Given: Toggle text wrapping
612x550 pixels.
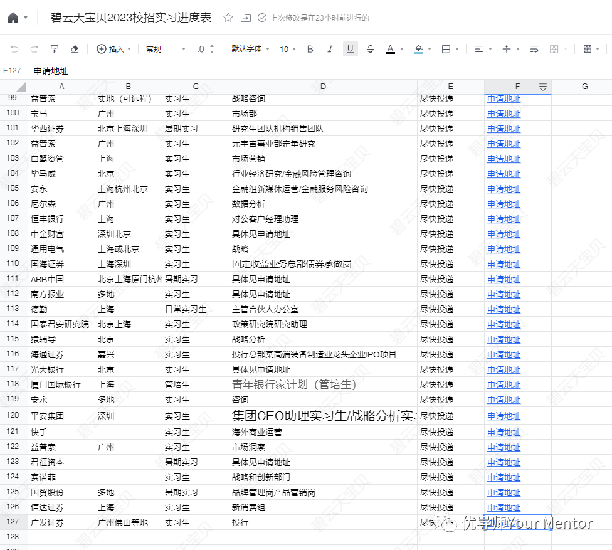Looking at the screenshot, I should pyautogui.click(x=534, y=49).
